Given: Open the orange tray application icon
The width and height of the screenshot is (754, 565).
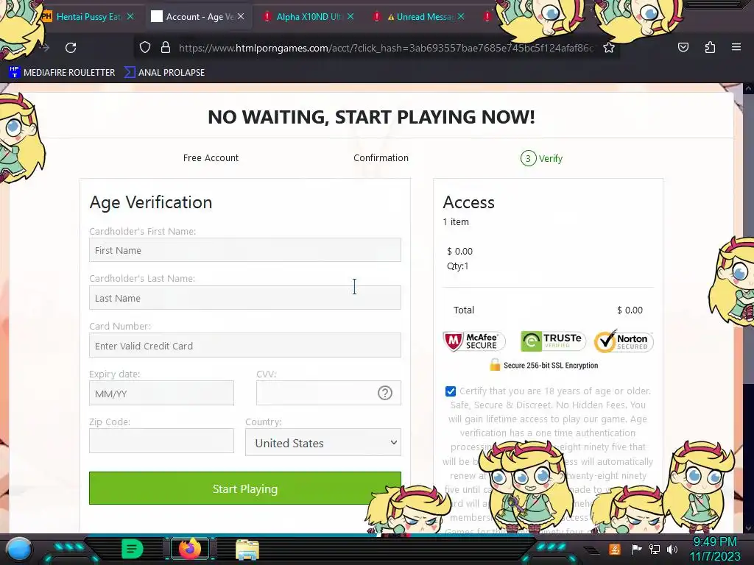Looking at the screenshot, I should tap(615, 549).
